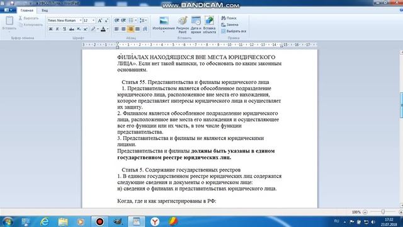Click the Paste clipboard icon
The height and width of the screenshot is (227, 403).
pyautogui.click(x=9, y=21)
